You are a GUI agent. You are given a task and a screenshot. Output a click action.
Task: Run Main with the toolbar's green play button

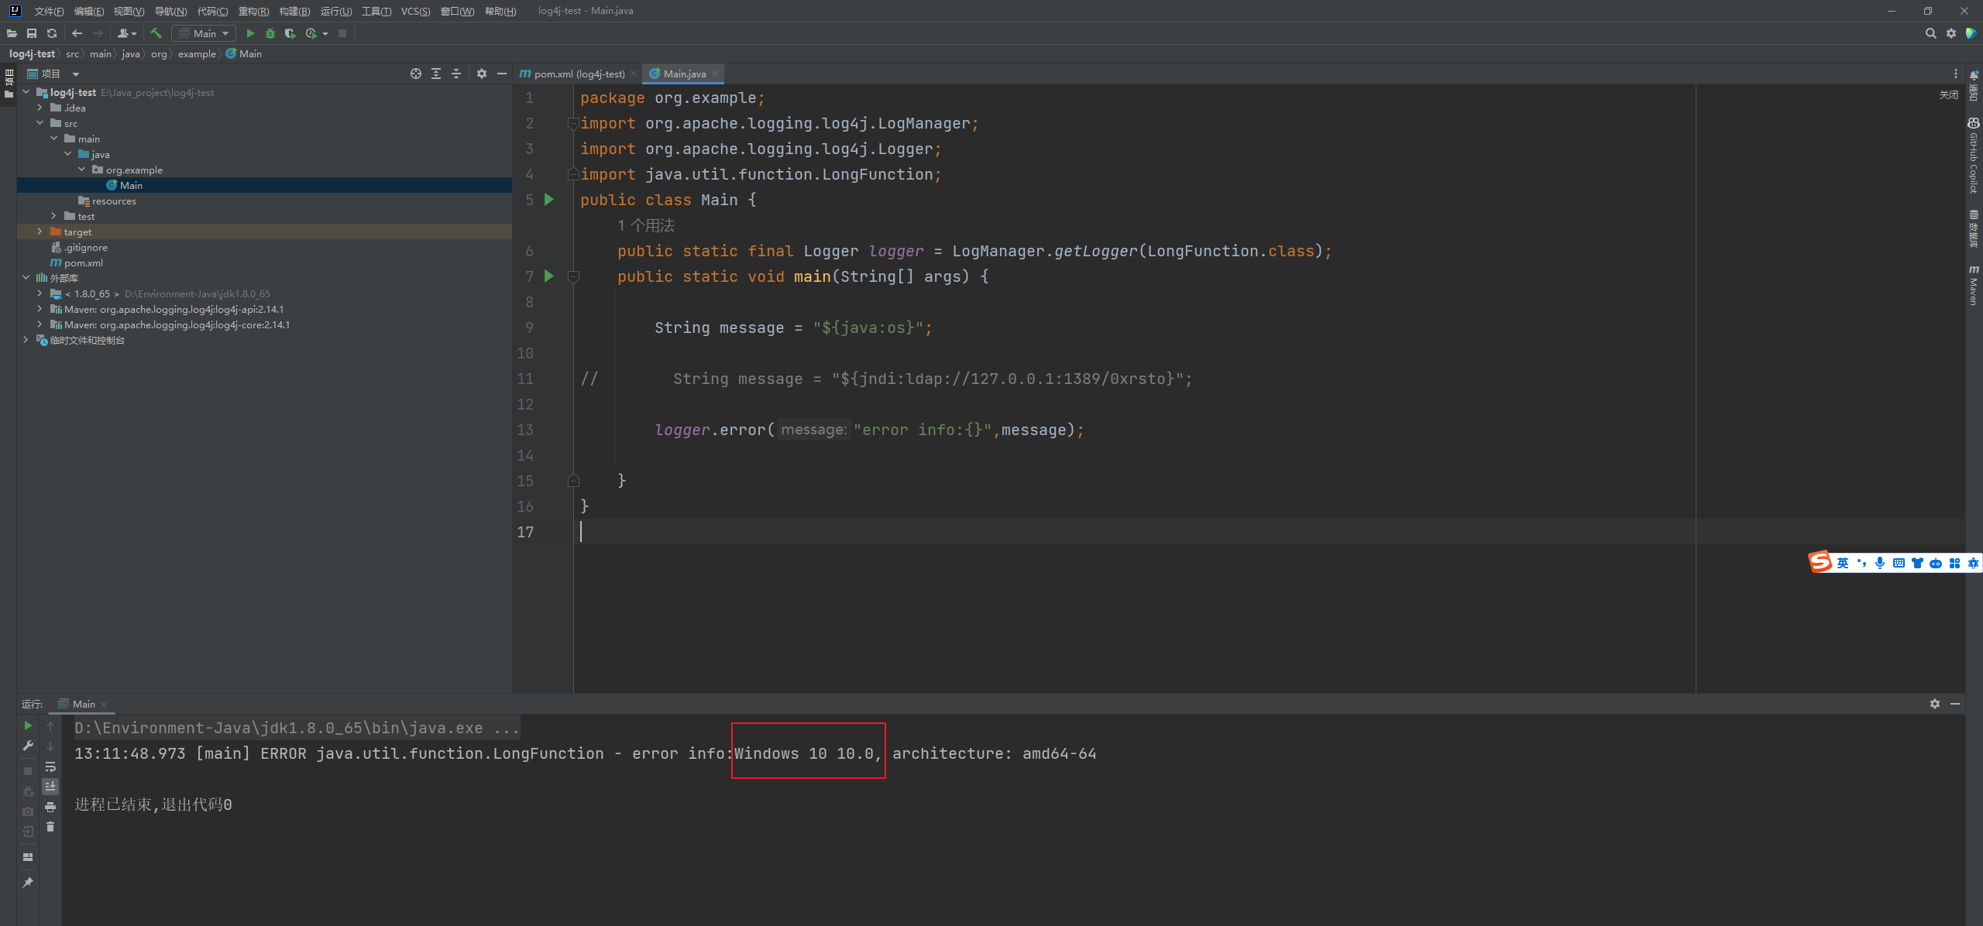click(x=250, y=33)
